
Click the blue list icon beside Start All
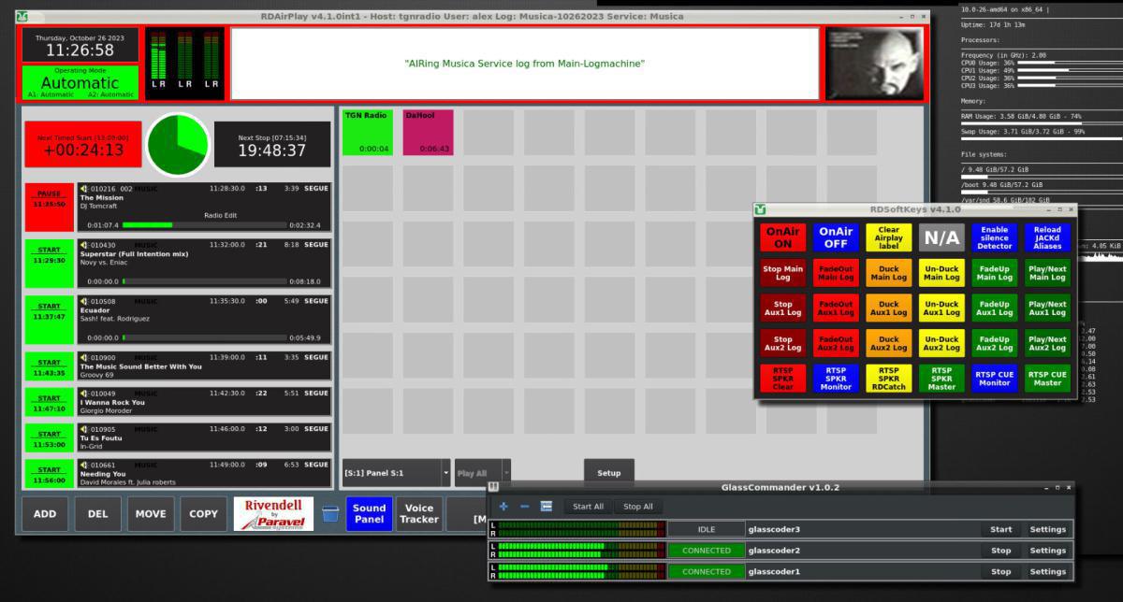click(x=546, y=507)
